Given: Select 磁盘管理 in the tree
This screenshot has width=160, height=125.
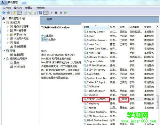Looking at the screenshot, I should point(19,55).
